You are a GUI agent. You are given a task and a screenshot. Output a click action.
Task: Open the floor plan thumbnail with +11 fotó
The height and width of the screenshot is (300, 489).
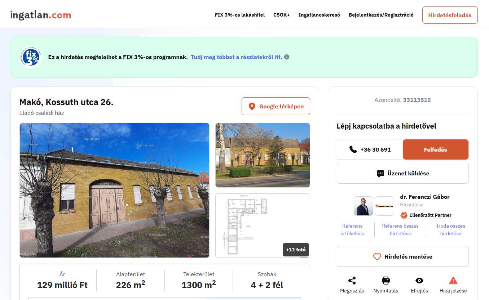(x=263, y=225)
